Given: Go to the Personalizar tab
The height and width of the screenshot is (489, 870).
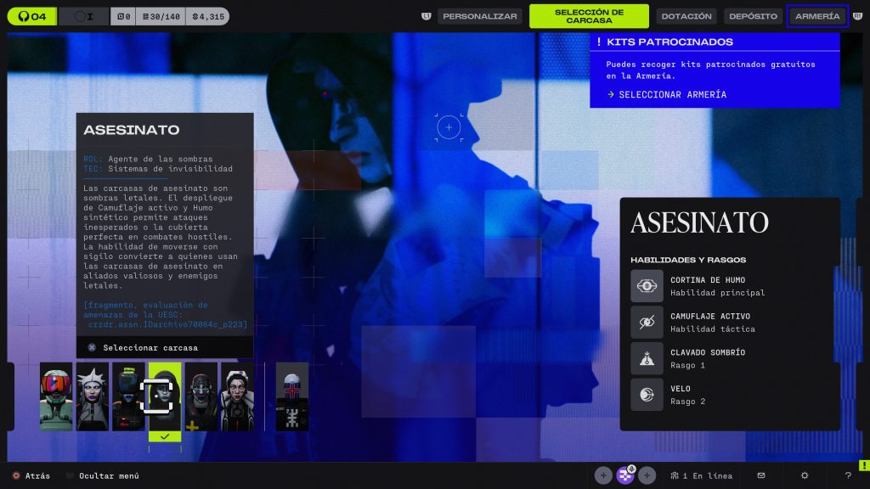Looking at the screenshot, I should point(480,16).
